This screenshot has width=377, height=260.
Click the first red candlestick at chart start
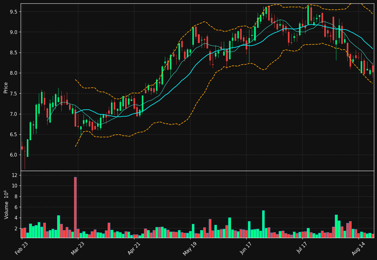pos(22,148)
